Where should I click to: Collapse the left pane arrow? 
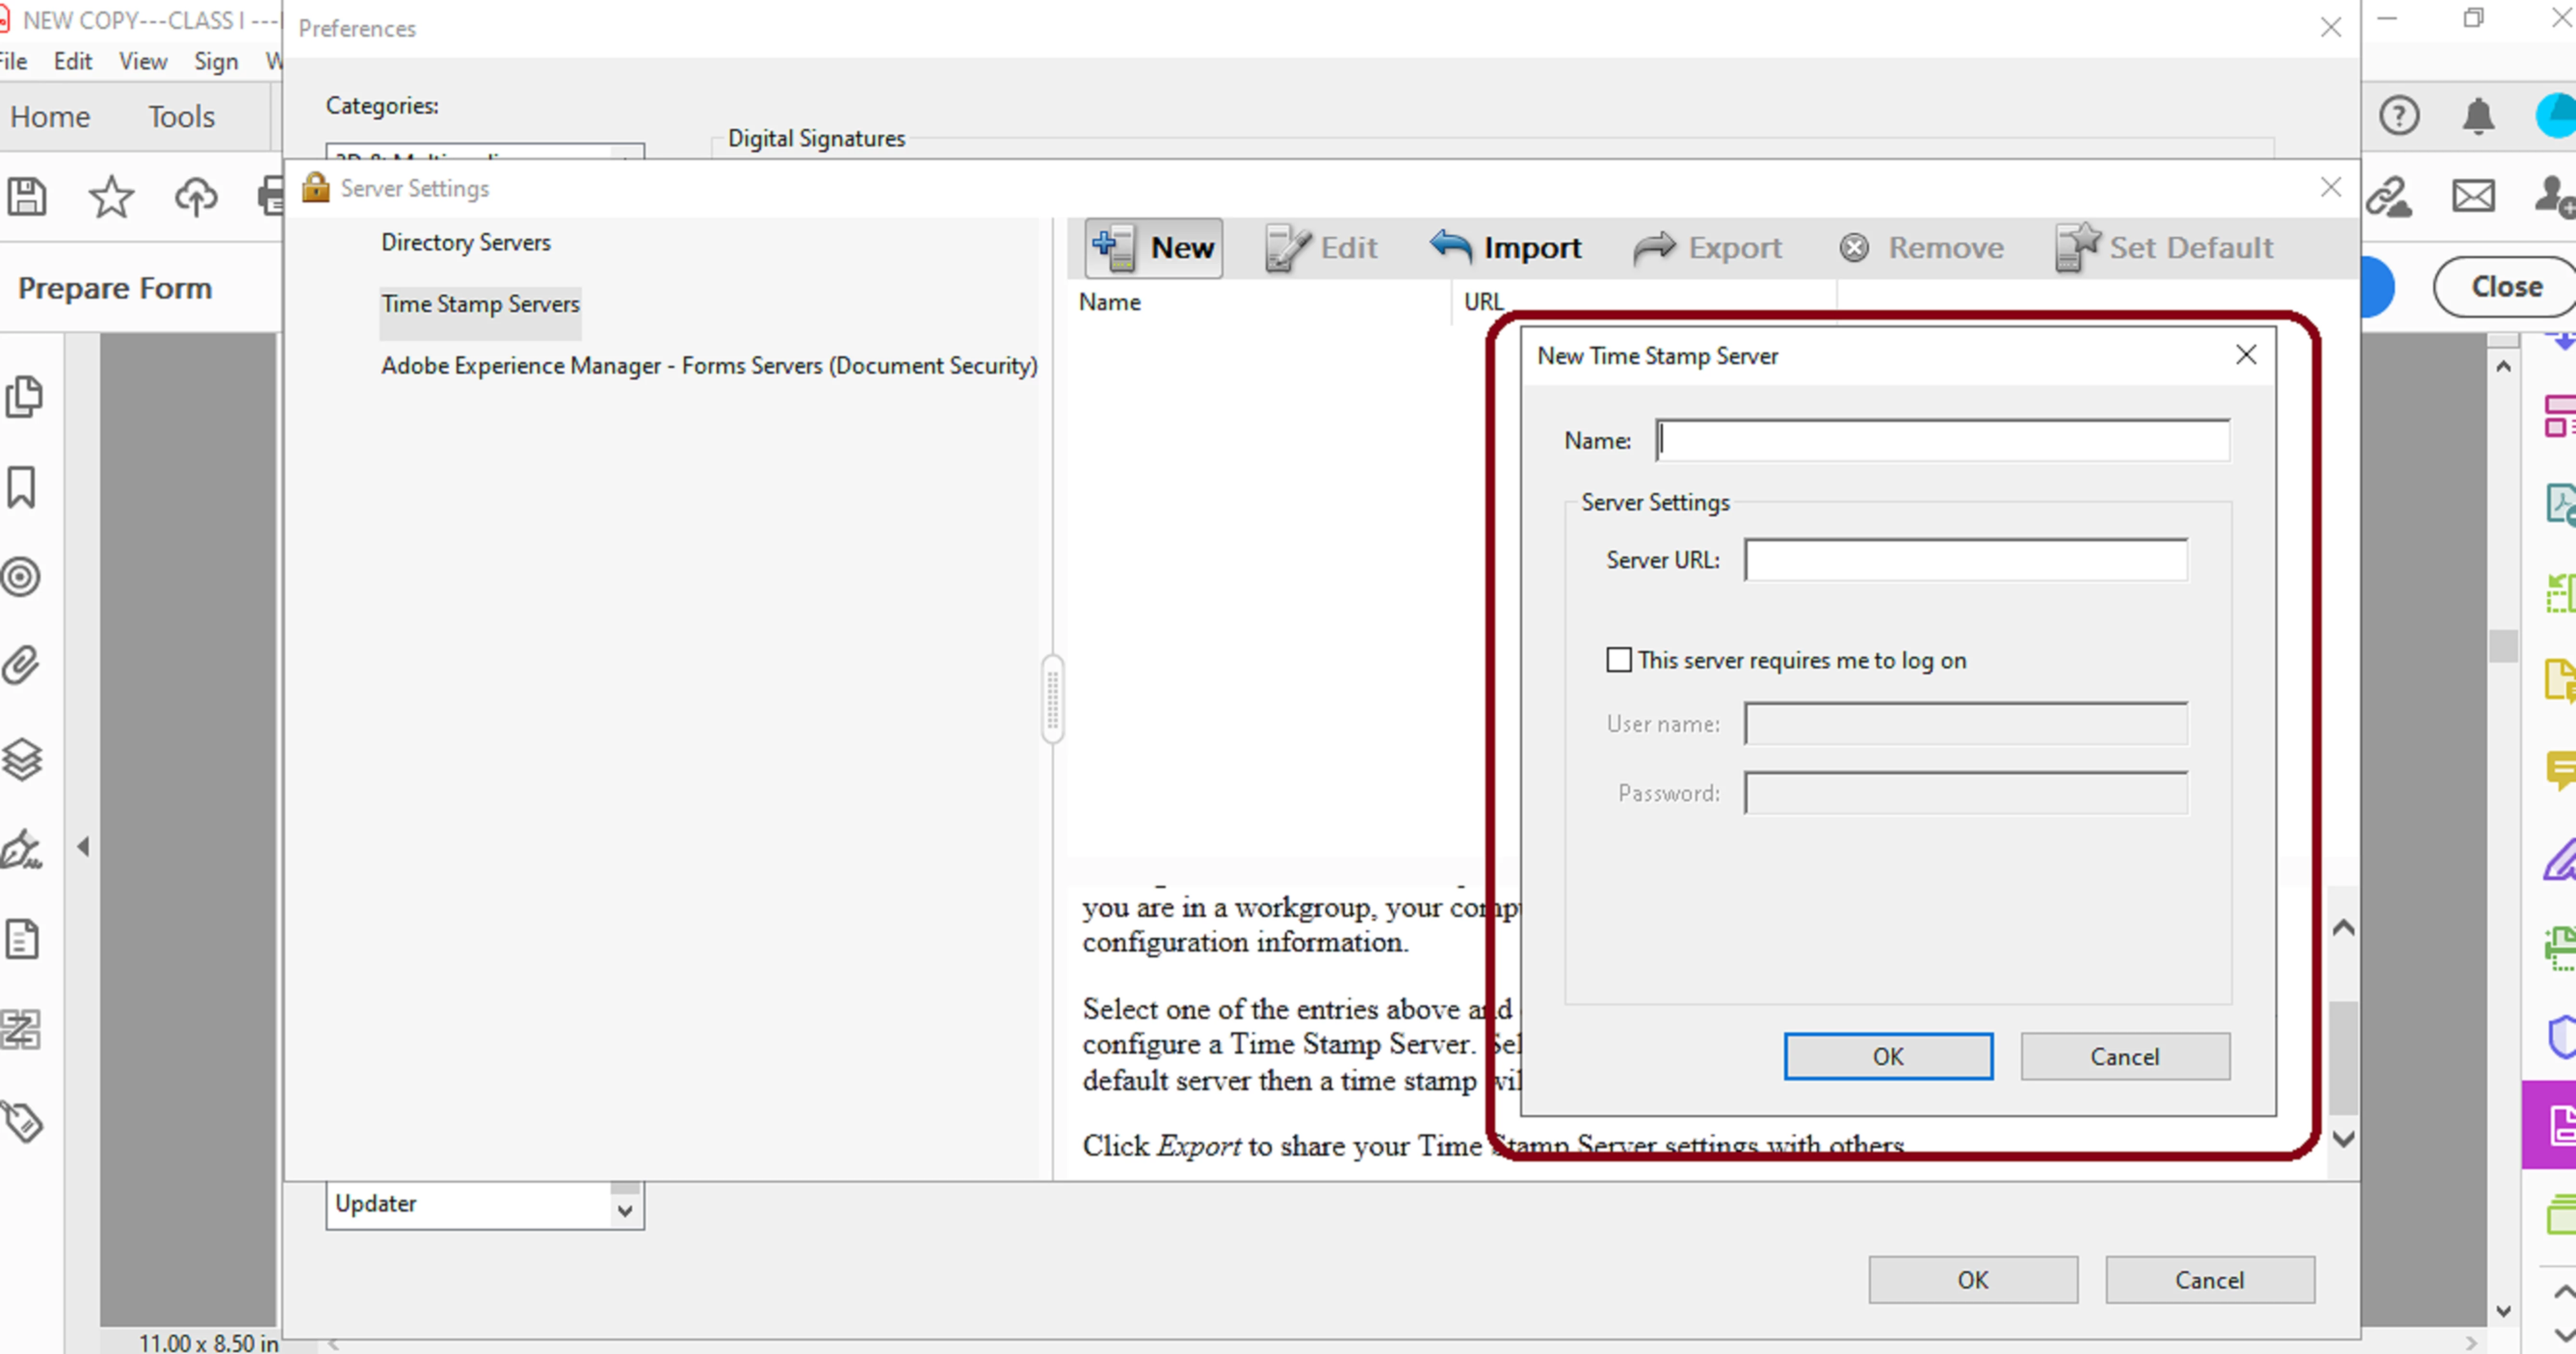pyautogui.click(x=84, y=847)
